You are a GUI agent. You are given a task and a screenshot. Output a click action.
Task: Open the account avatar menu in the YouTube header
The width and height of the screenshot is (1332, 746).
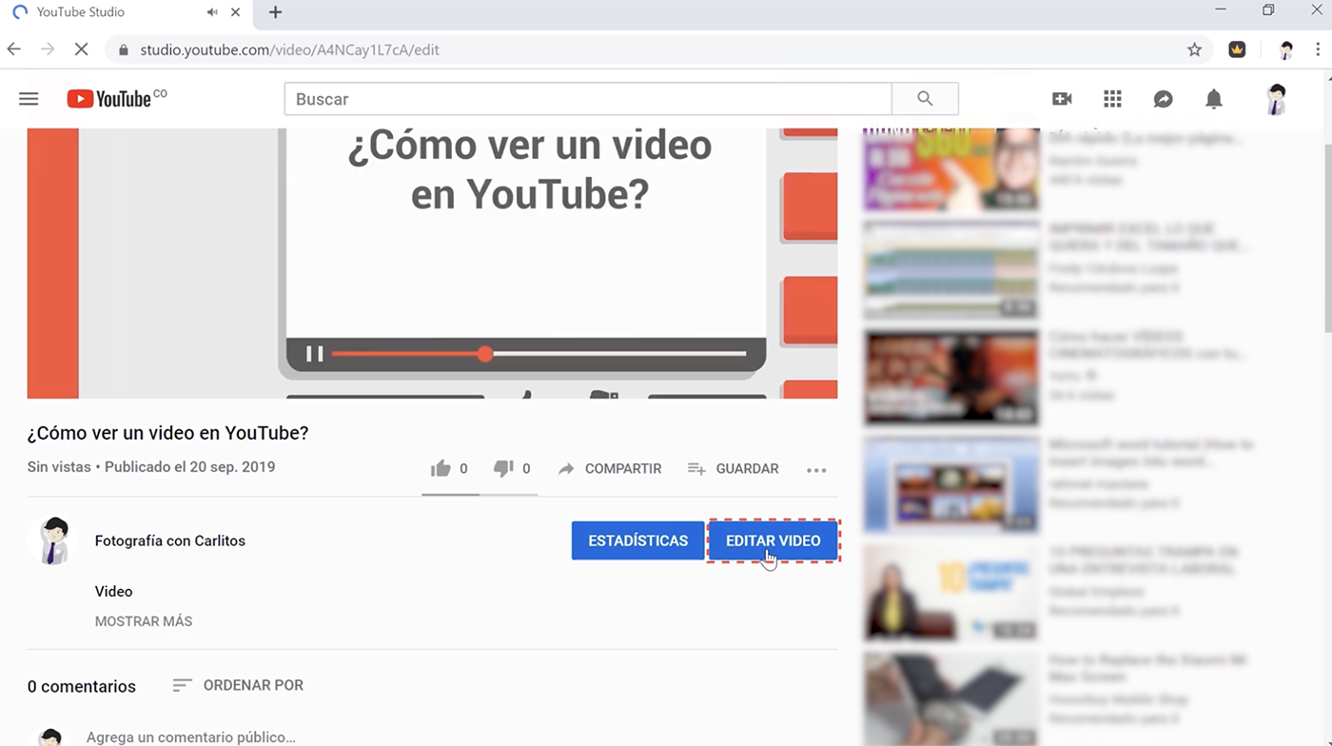point(1277,99)
